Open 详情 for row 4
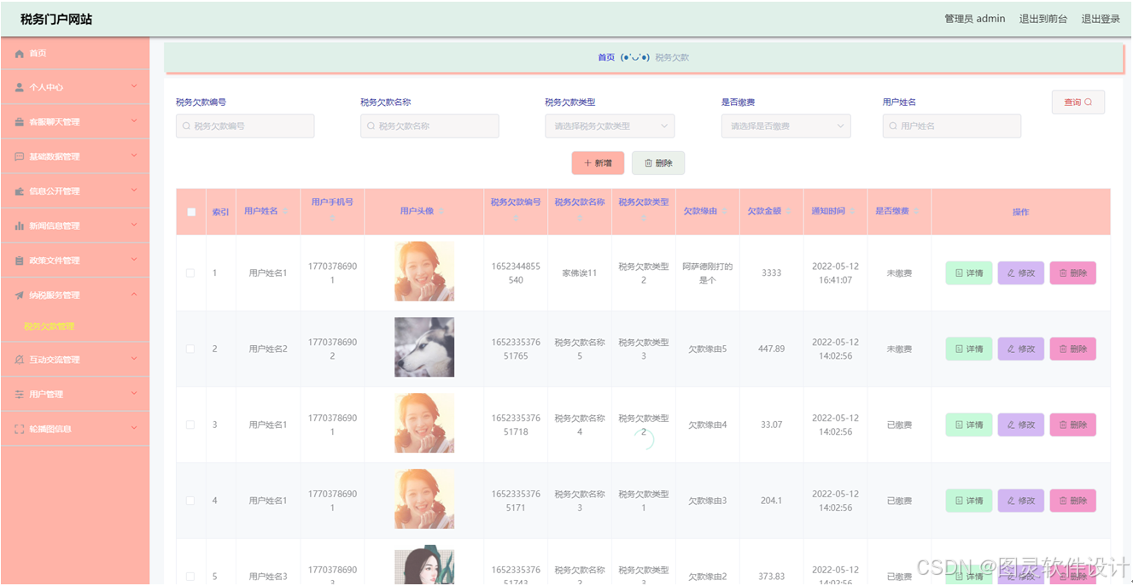 tap(969, 501)
